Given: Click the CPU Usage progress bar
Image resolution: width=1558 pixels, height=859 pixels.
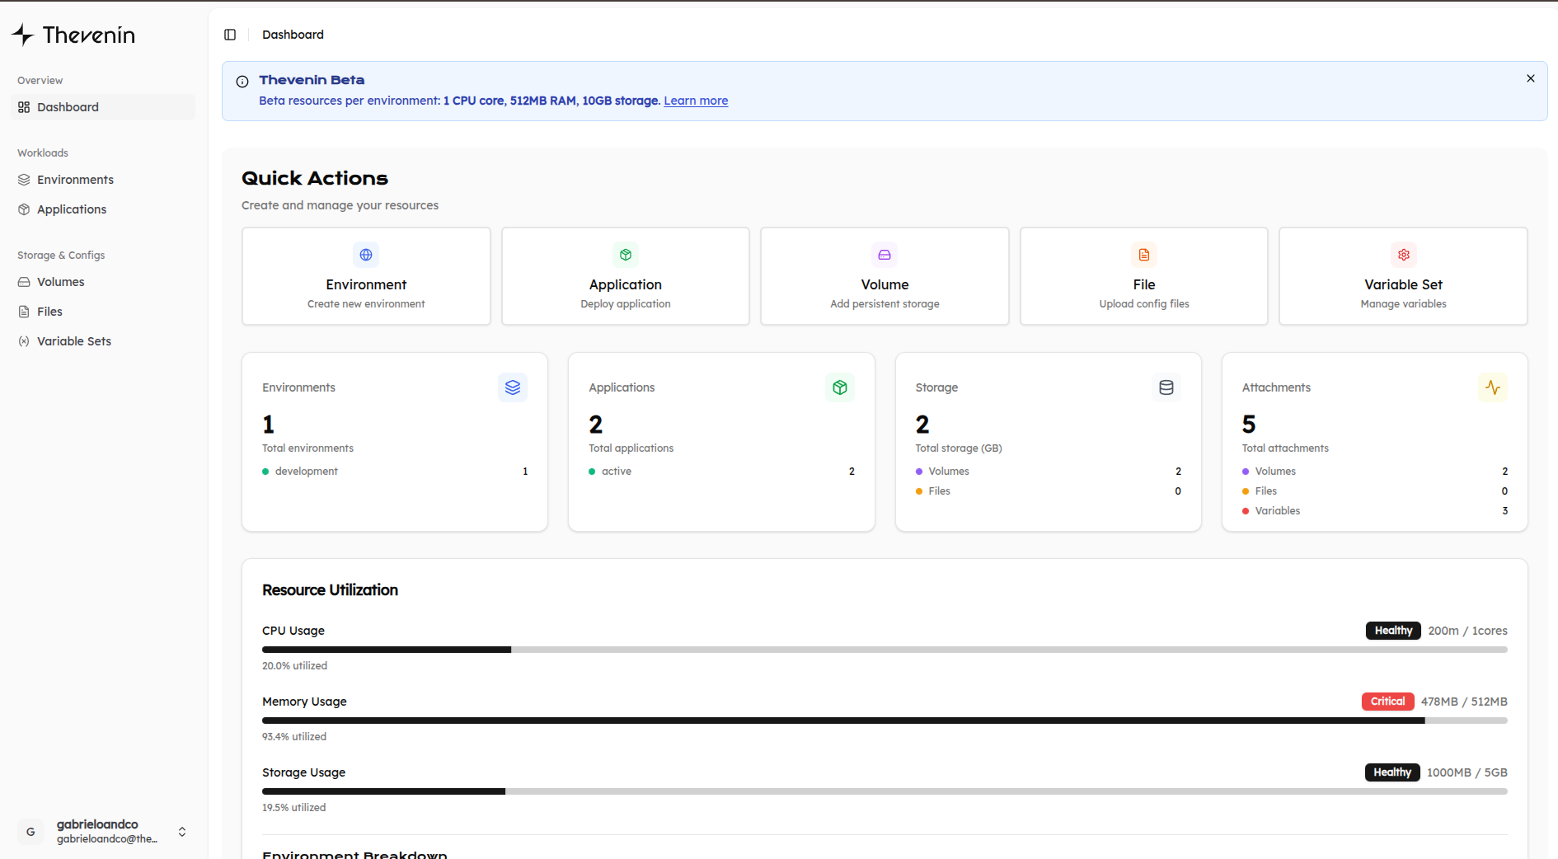Looking at the screenshot, I should (885, 650).
